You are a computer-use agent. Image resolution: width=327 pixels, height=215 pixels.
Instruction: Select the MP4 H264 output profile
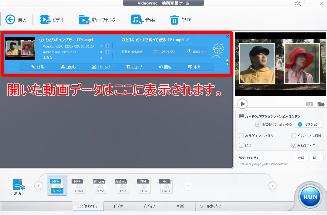coord(79,186)
